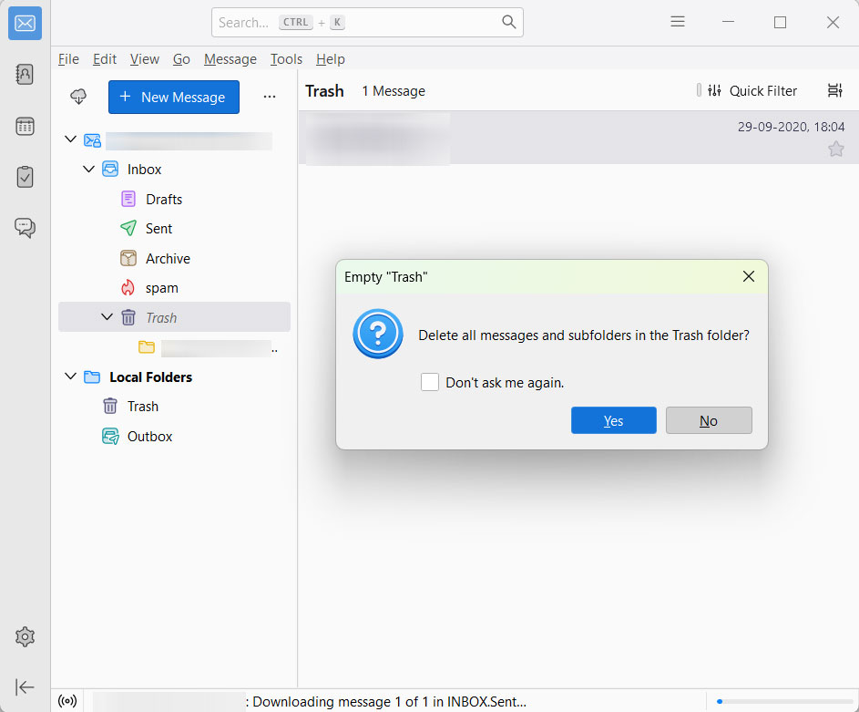The image size is (859, 712).
Task: Star the message in Trash list
Action: pyautogui.click(x=835, y=149)
